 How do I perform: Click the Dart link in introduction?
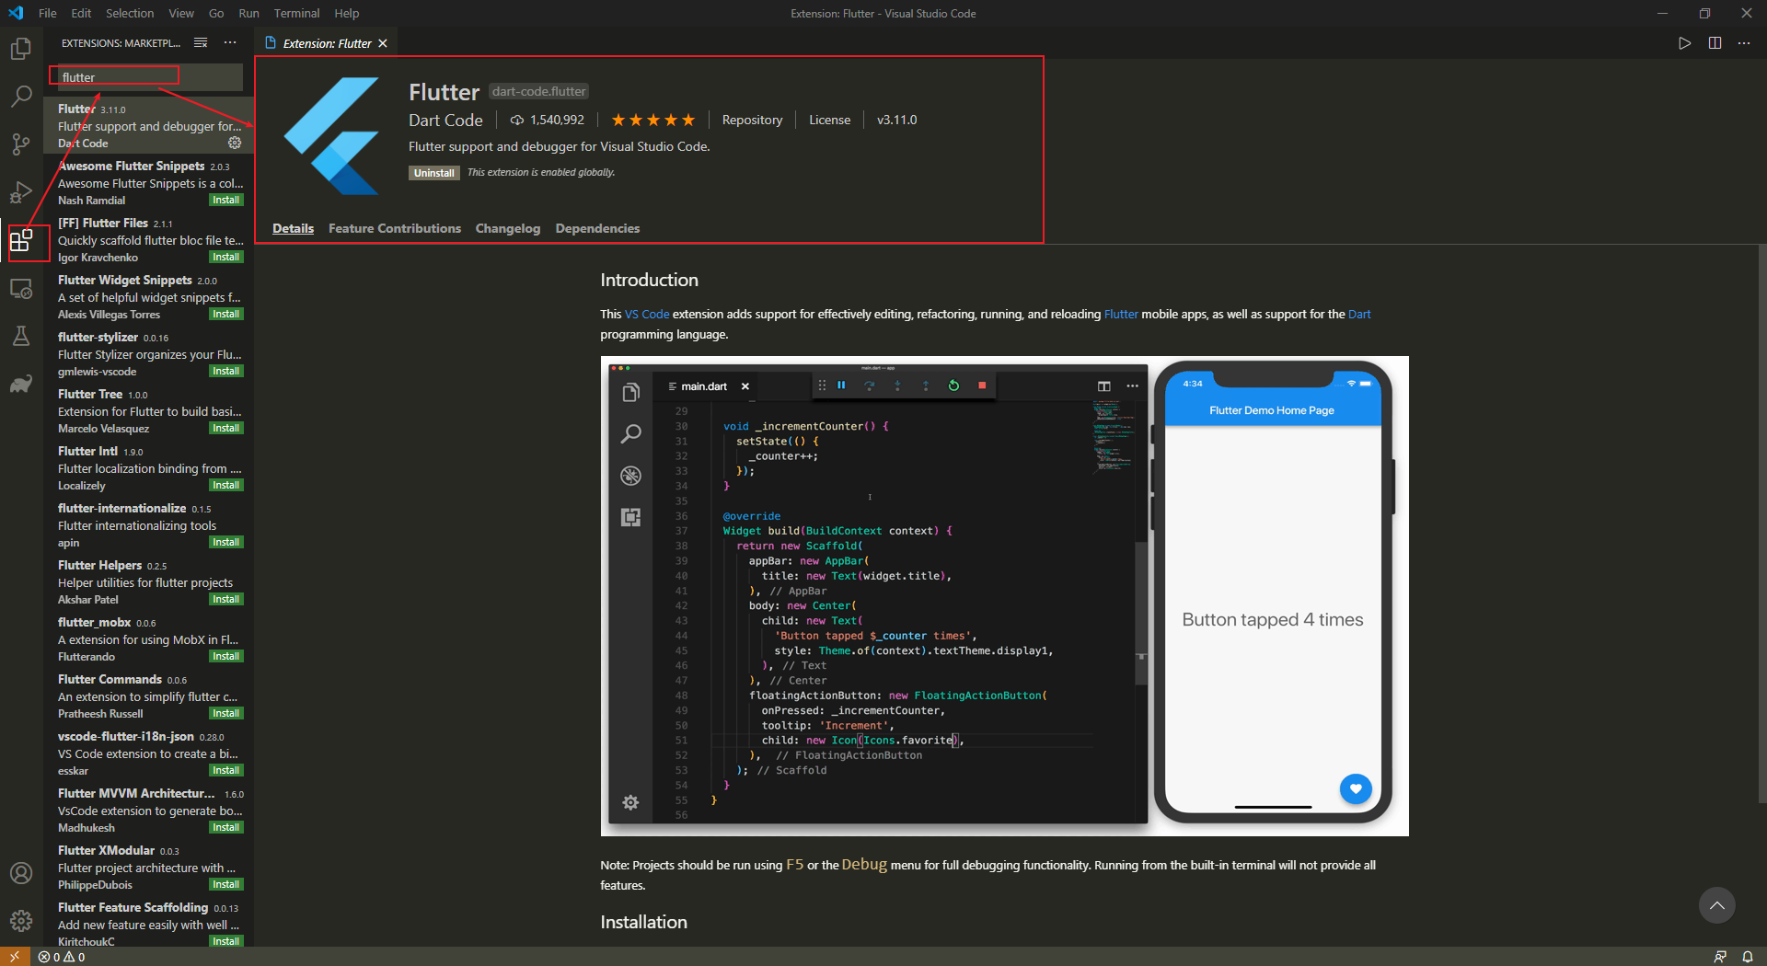click(1359, 314)
